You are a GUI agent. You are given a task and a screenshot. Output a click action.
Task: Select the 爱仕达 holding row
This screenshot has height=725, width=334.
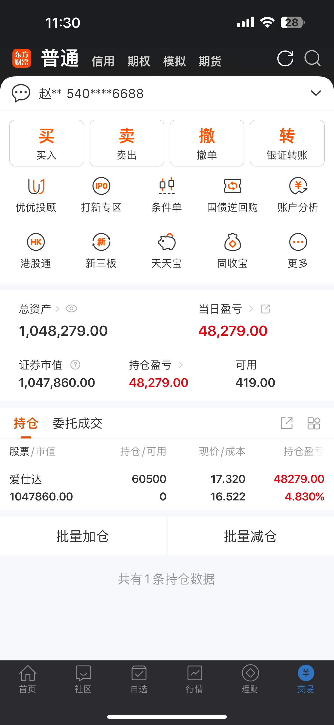(x=167, y=488)
